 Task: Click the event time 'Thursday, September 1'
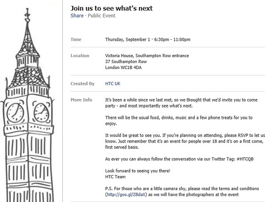[x=127, y=40]
